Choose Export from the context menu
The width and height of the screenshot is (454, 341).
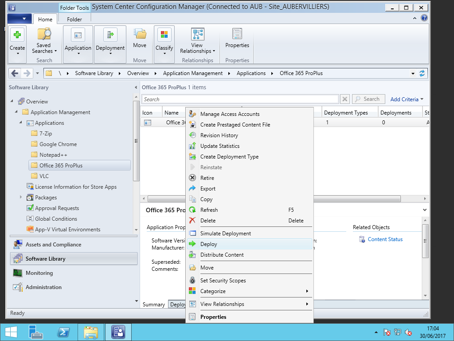click(250, 189)
